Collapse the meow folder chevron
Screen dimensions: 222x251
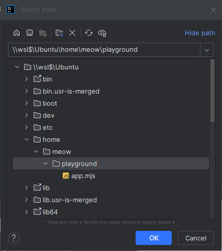point(36,151)
